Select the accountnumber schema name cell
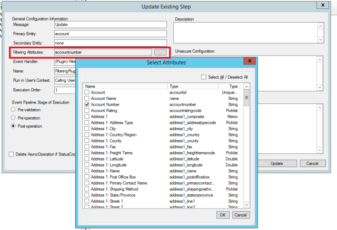The image size is (337, 230). tap(183, 104)
